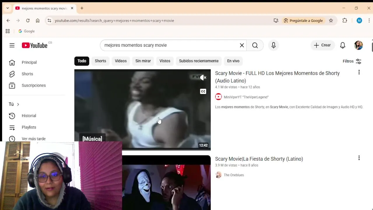Open the Crear upload menu
The image size is (373, 210).
point(322,45)
